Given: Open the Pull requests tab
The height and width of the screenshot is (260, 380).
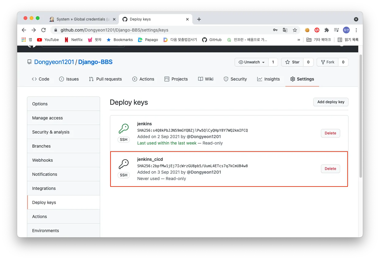Looking at the screenshot, I should (x=105, y=79).
